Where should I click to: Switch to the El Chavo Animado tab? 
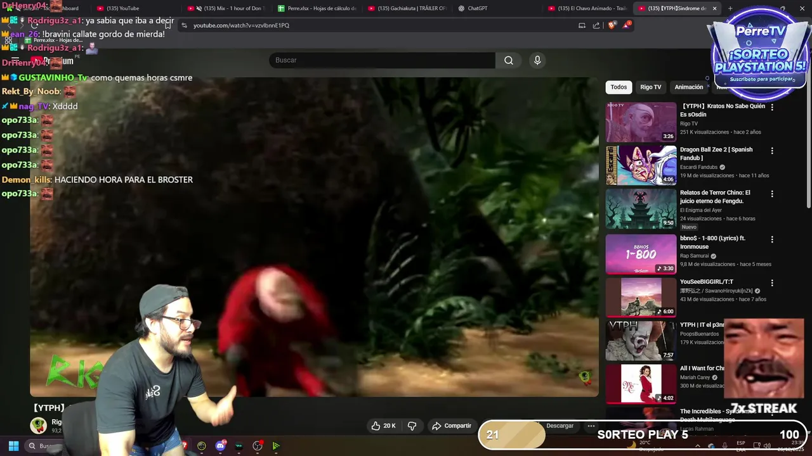588,8
